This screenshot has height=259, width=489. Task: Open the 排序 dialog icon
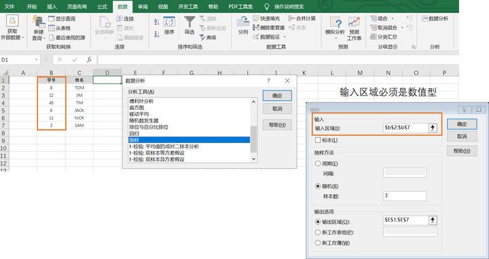pyautogui.click(x=169, y=22)
